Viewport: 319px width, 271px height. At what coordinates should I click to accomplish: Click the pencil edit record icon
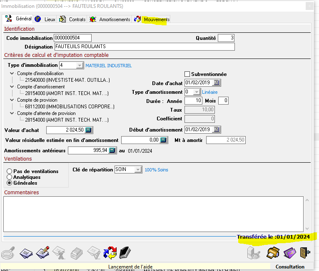pos(43,252)
